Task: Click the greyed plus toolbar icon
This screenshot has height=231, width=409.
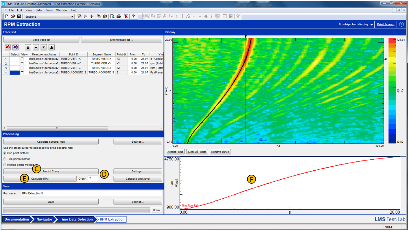Action: (194, 16)
